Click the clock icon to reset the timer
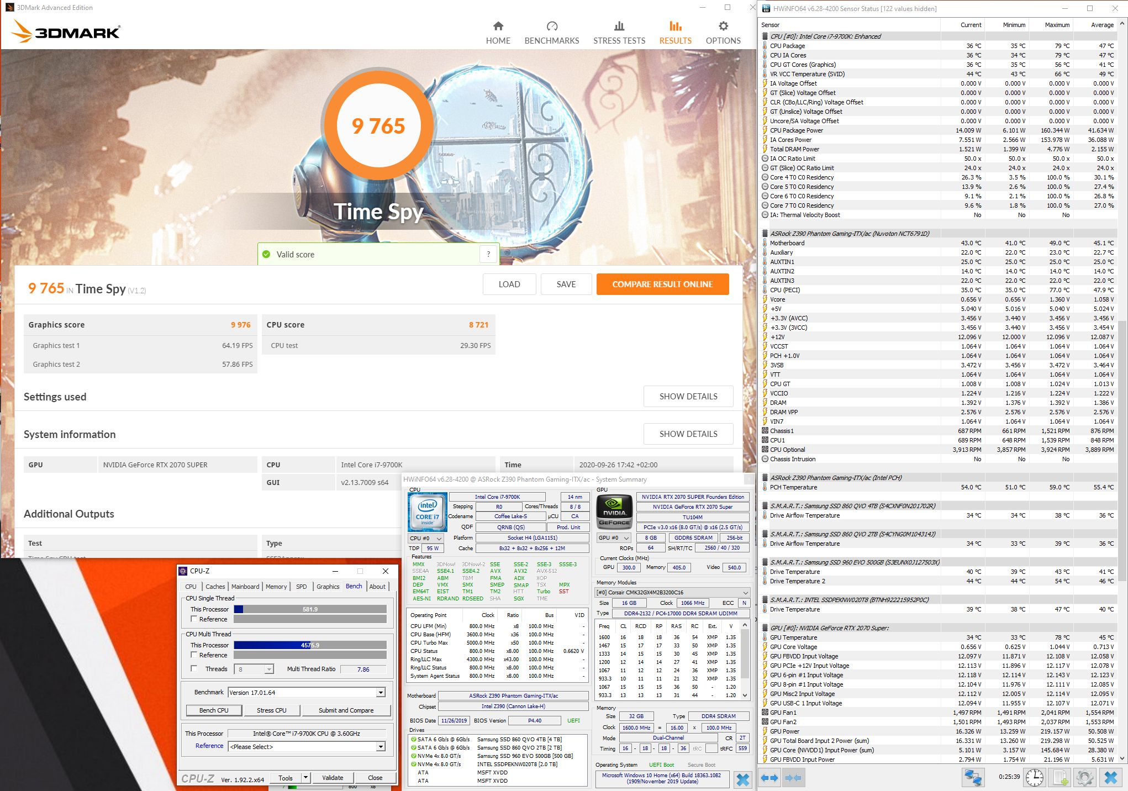The width and height of the screenshot is (1128, 791). click(x=1035, y=778)
